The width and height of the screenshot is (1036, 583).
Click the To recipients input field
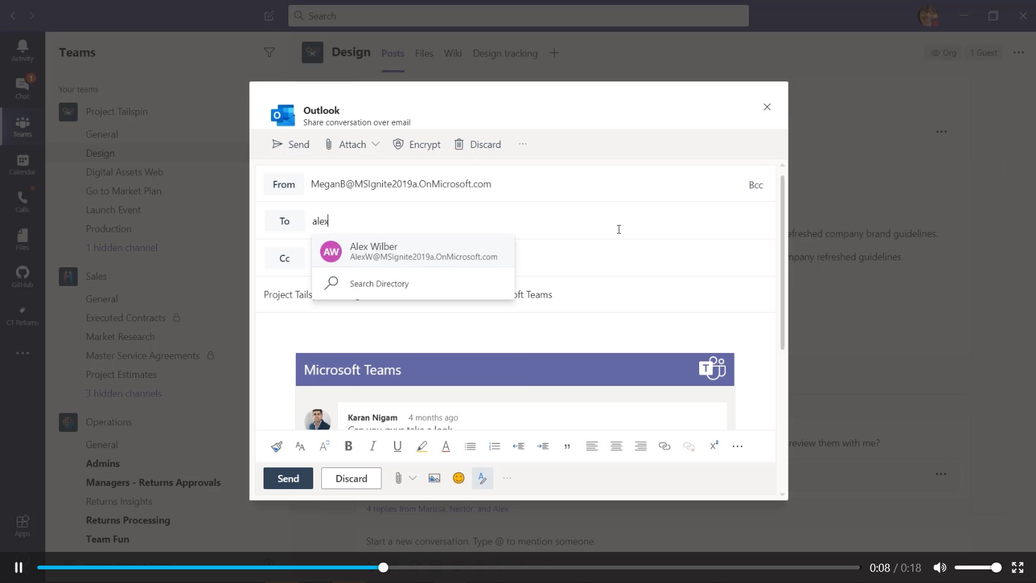541,221
